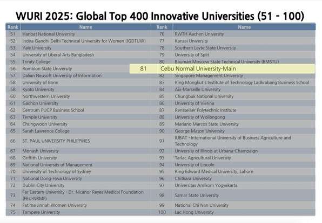322x223 pixels.
Task: Click 'King Edward Medical University, Lahore'
Action: [214, 172]
